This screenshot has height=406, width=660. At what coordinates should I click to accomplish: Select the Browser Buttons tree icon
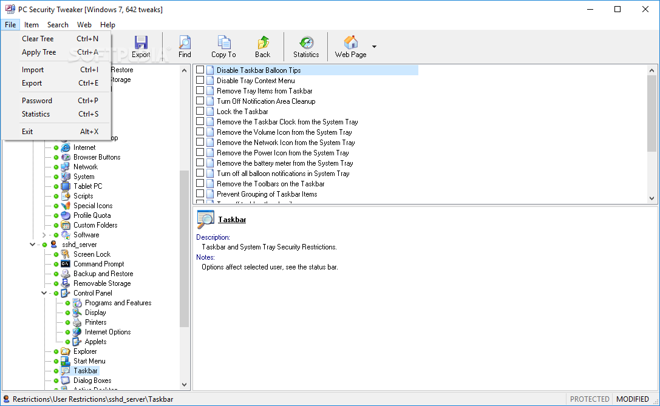(x=66, y=157)
